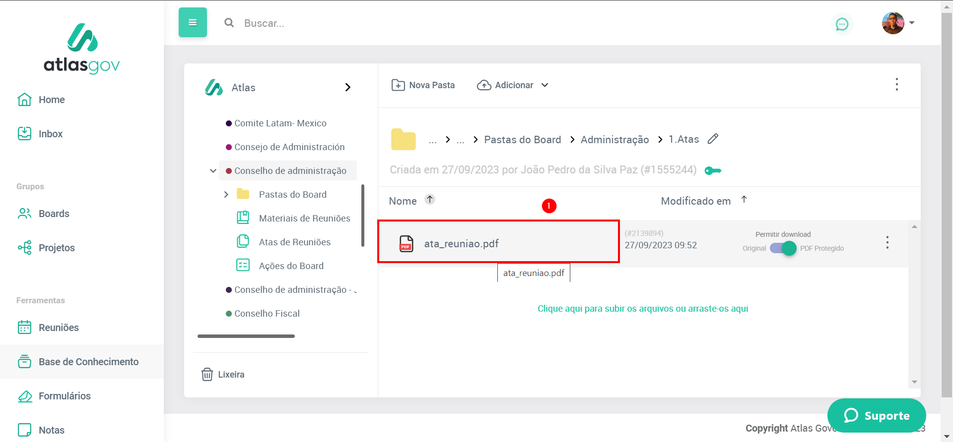Click the green key permissions icon

point(713,170)
